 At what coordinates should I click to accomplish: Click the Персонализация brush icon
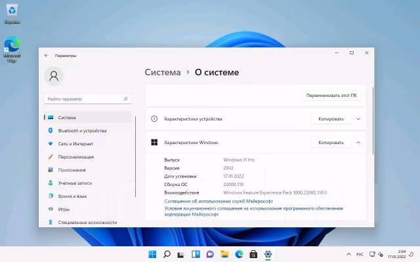click(x=51, y=157)
